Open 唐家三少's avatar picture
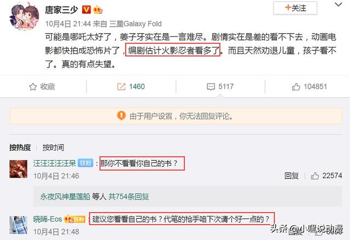This screenshot has width=350, height=240. pyautogui.click(x=24, y=17)
